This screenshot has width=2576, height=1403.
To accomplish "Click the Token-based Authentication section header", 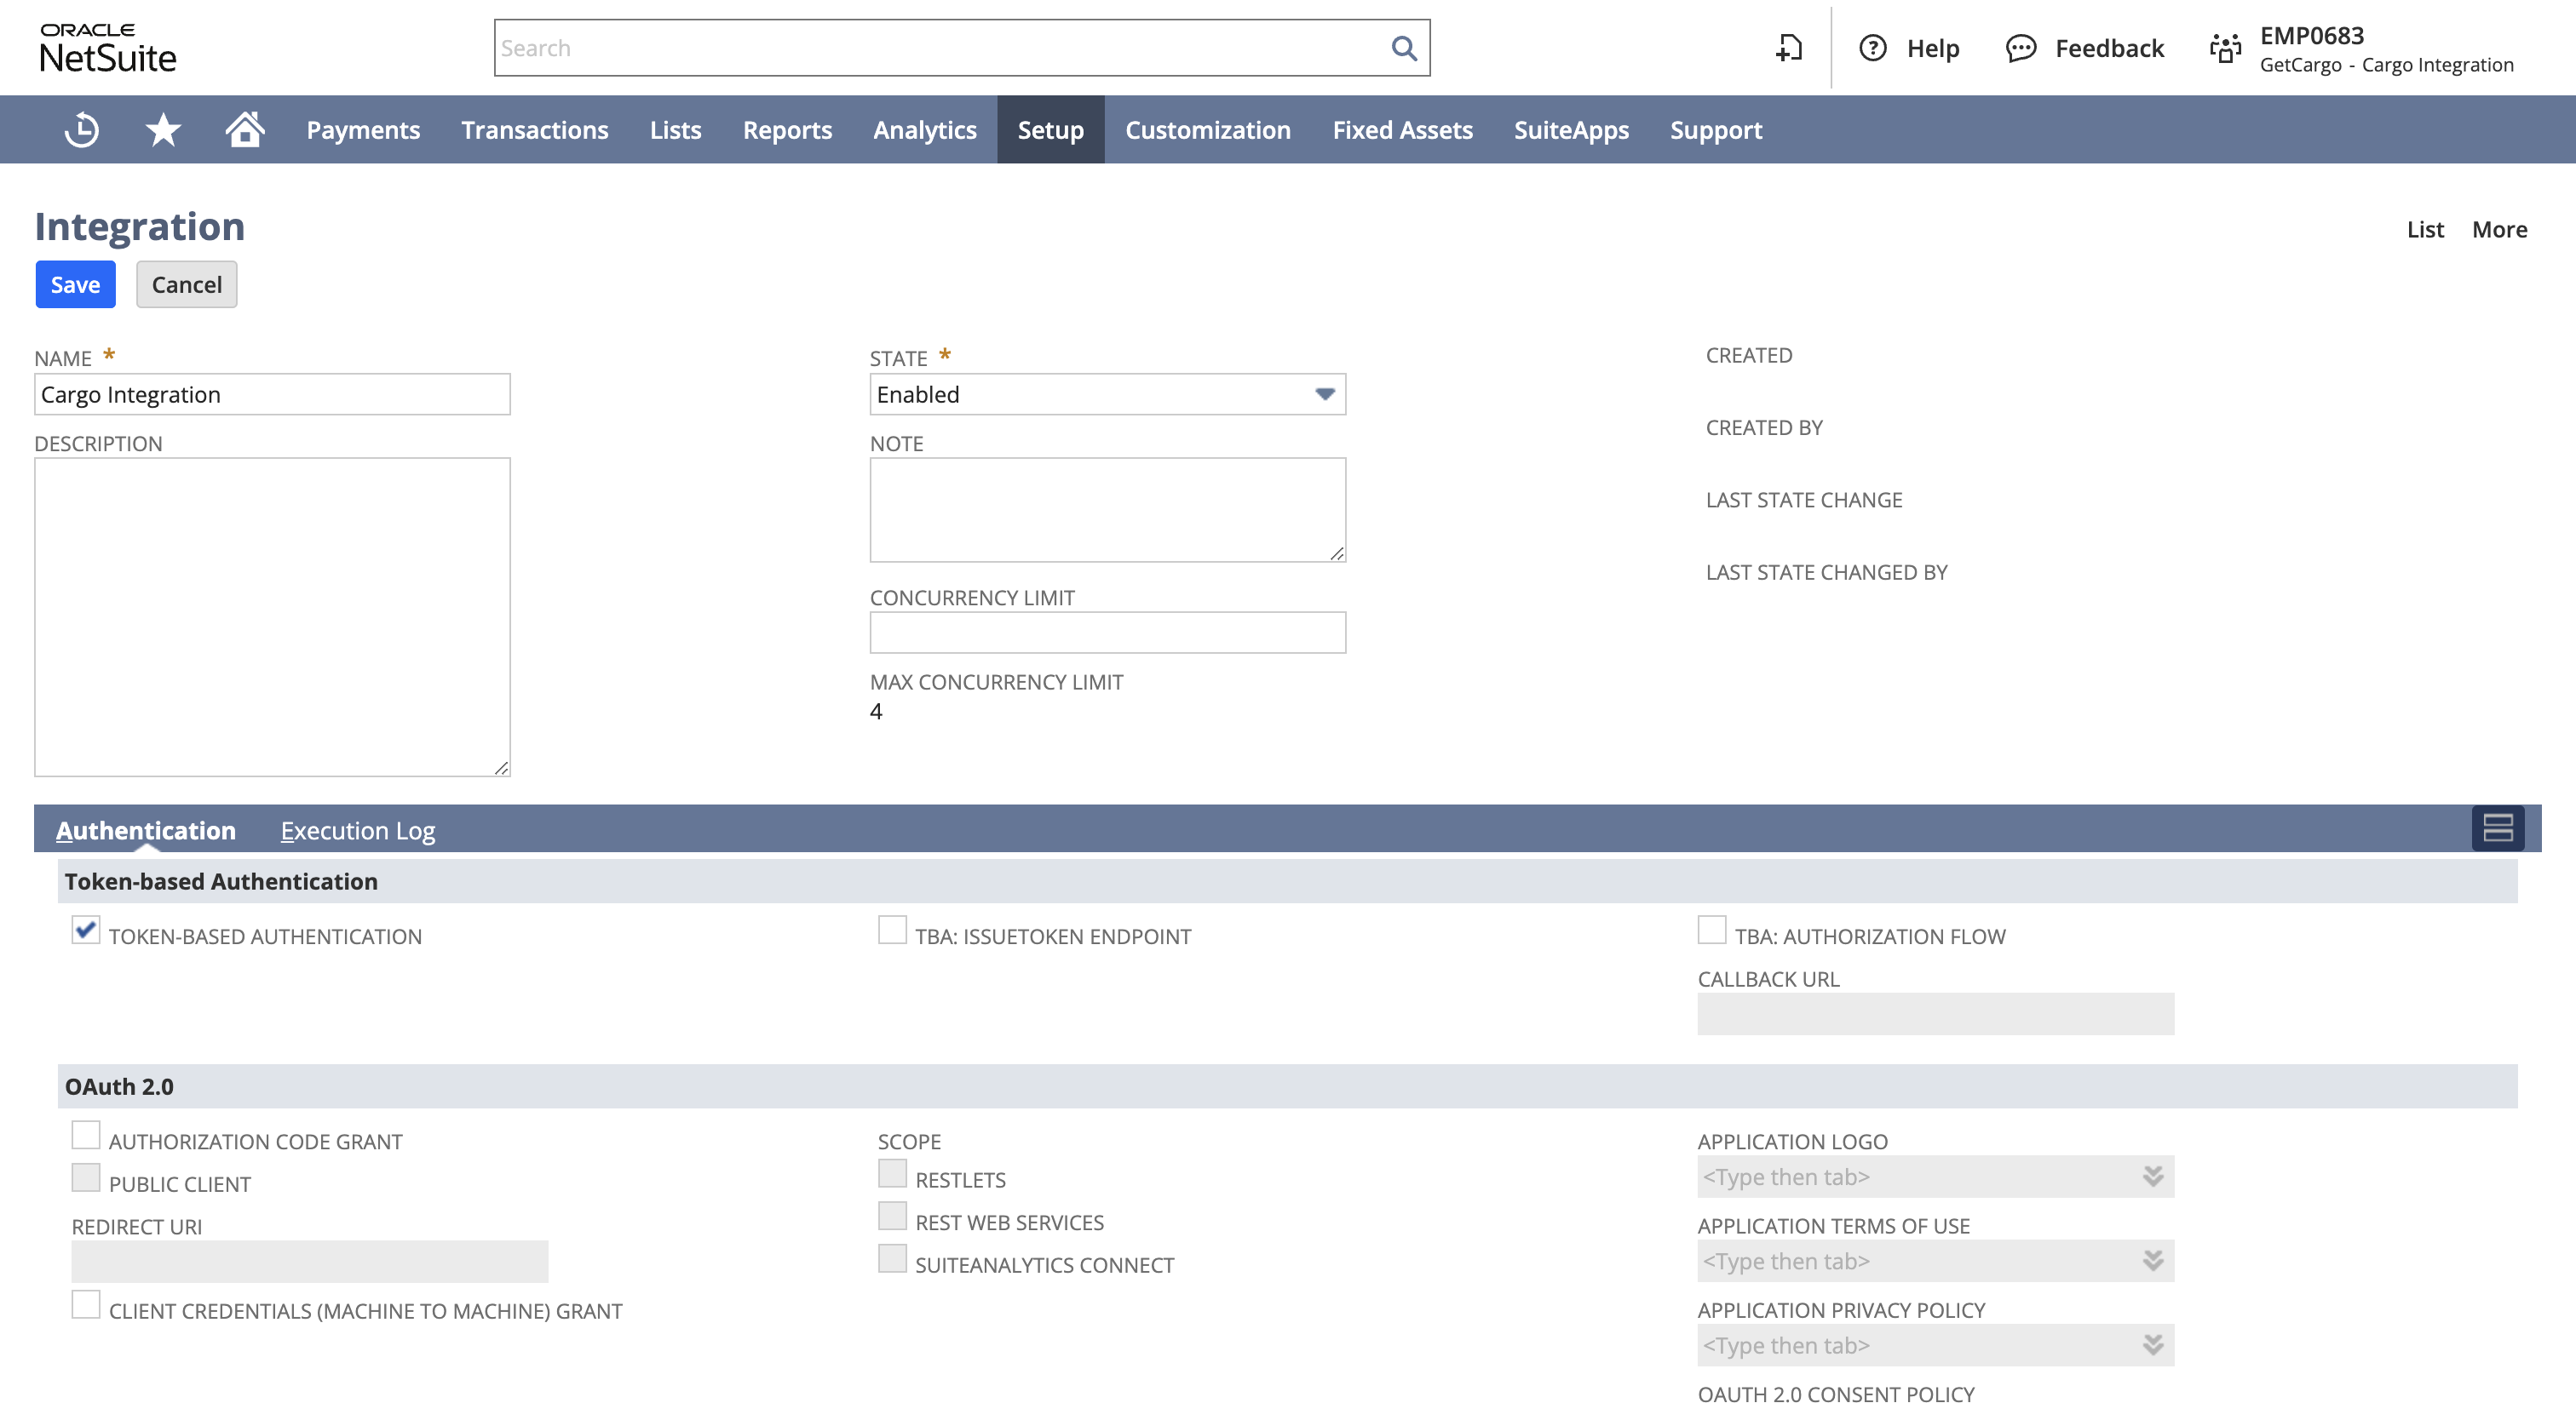I will (x=1287, y=881).
